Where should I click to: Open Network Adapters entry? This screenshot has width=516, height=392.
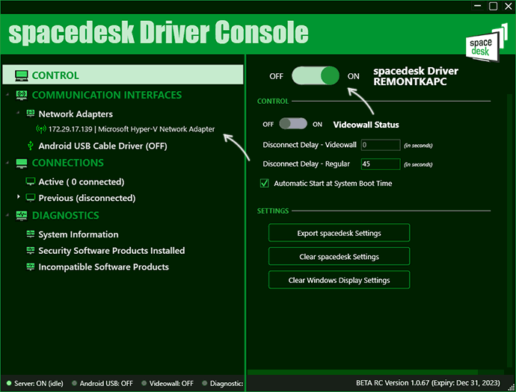tap(76, 114)
